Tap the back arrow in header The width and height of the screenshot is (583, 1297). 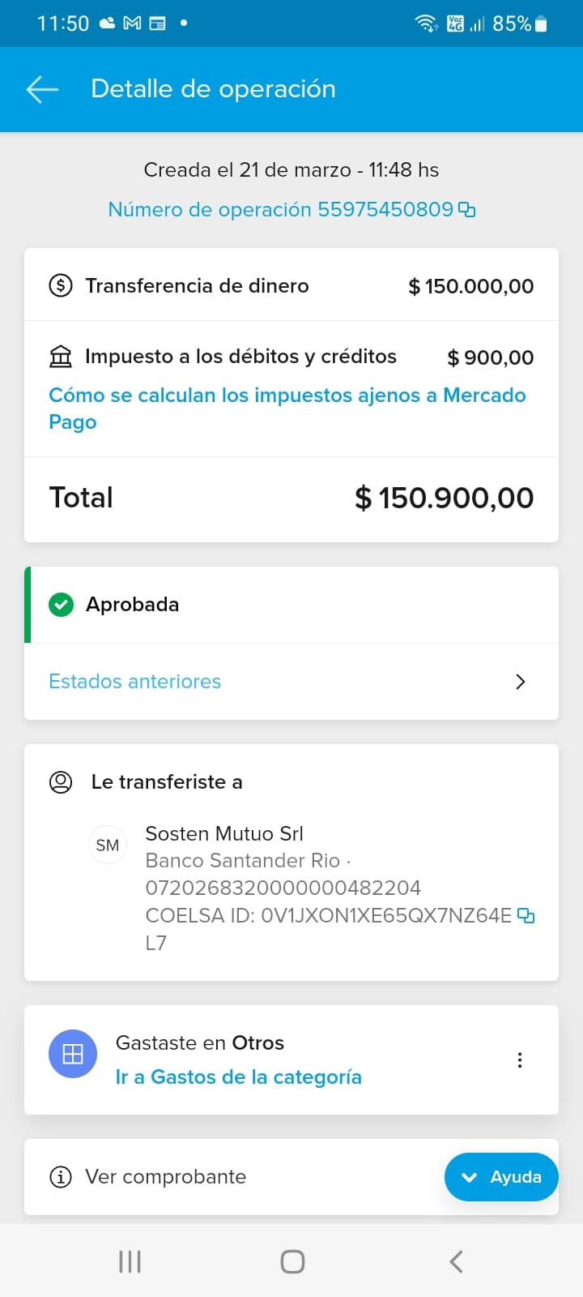(42, 89)
